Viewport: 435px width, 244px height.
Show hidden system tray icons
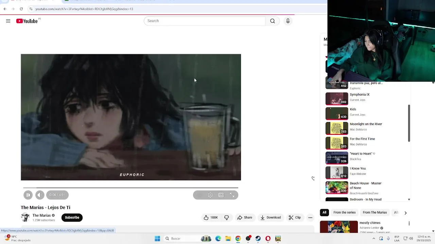pyautogui.click(x=374, y=239)
